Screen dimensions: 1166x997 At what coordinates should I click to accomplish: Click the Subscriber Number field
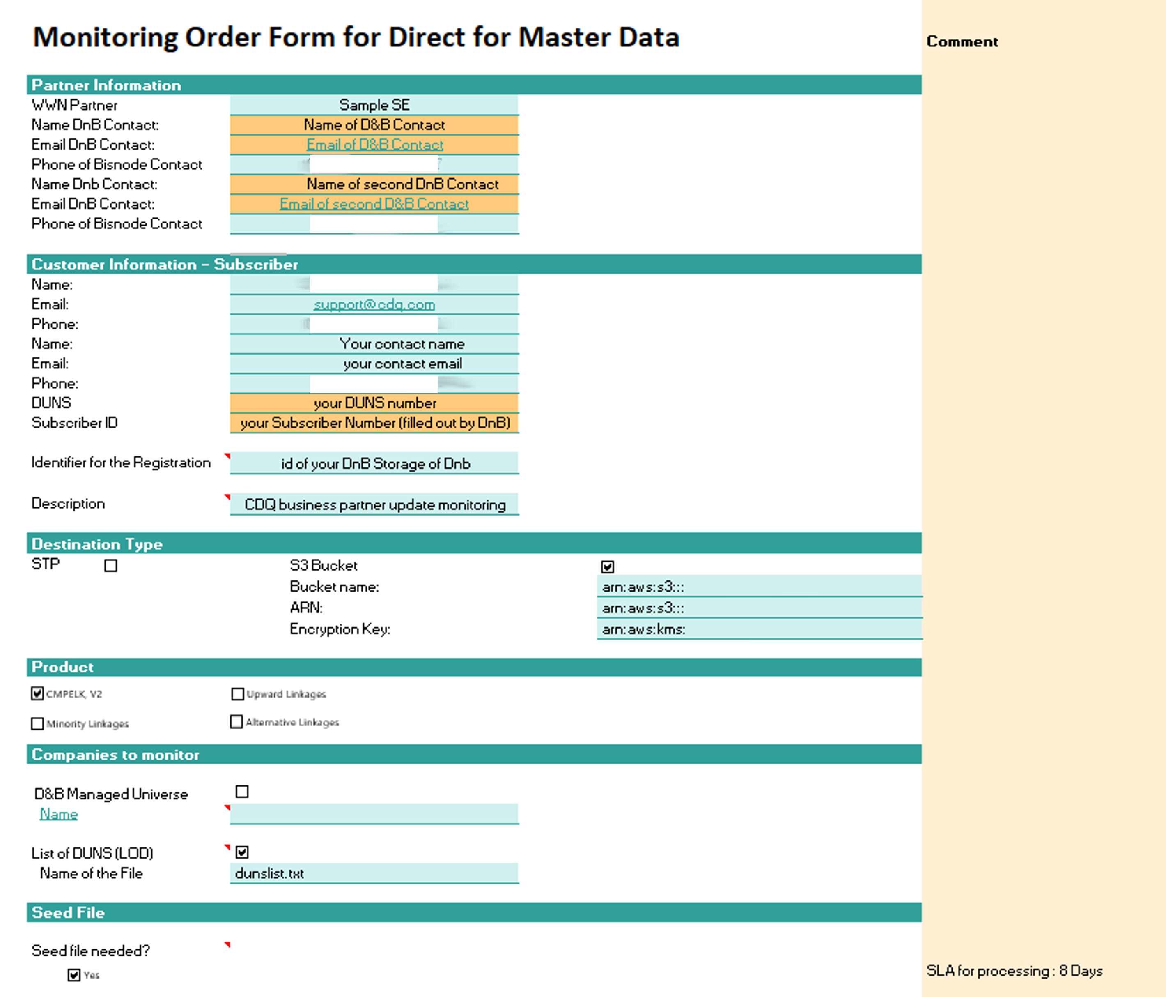374,423
